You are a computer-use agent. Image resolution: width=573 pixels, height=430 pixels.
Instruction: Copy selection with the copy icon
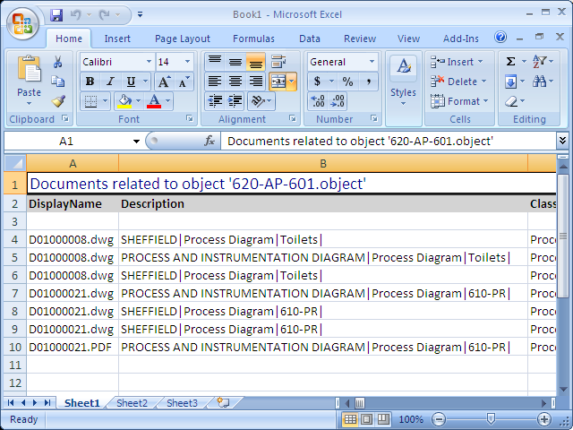pos(57,82)
